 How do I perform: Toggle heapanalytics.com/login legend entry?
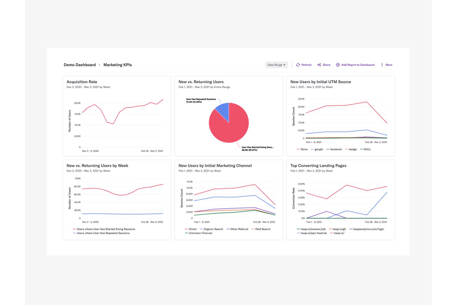coord(367,229)
